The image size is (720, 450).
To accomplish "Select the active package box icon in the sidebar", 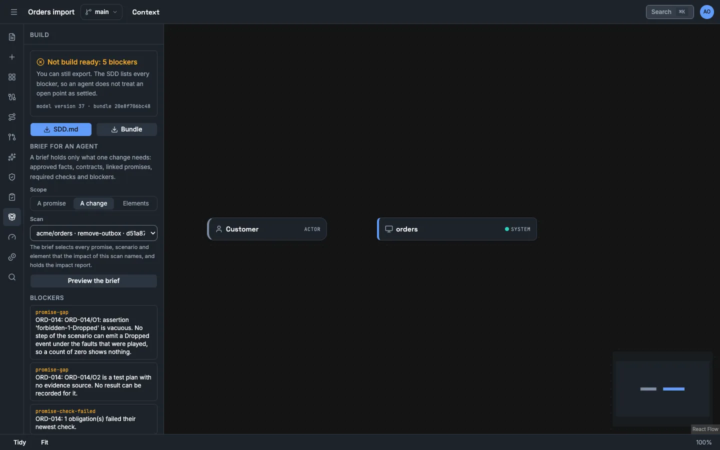I will [x=12, y=217].
